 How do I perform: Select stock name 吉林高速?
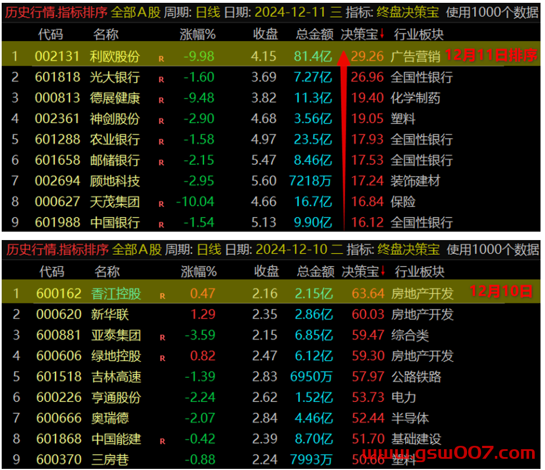pos(116,377)
